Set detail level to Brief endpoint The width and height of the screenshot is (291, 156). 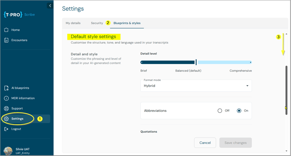point(142,62)
